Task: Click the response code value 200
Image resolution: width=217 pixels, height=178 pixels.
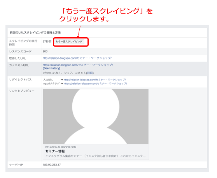Action: [45, 51]
